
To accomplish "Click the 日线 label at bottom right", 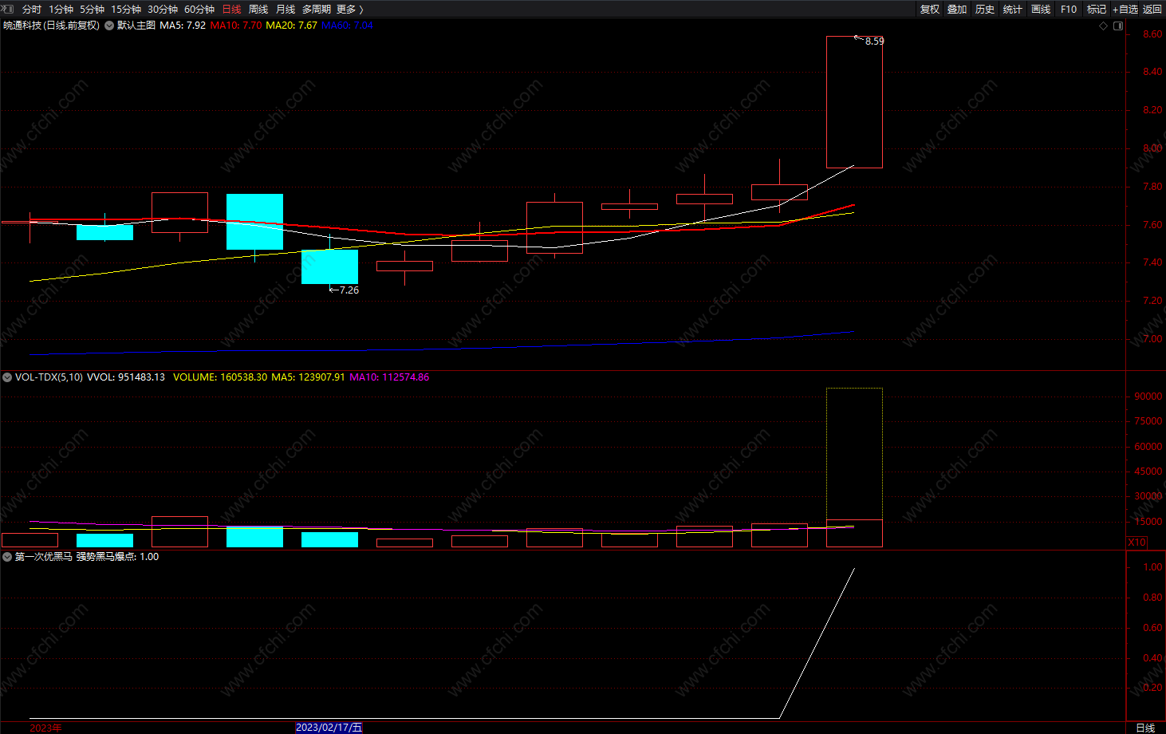I will (x=1145, y=728).
